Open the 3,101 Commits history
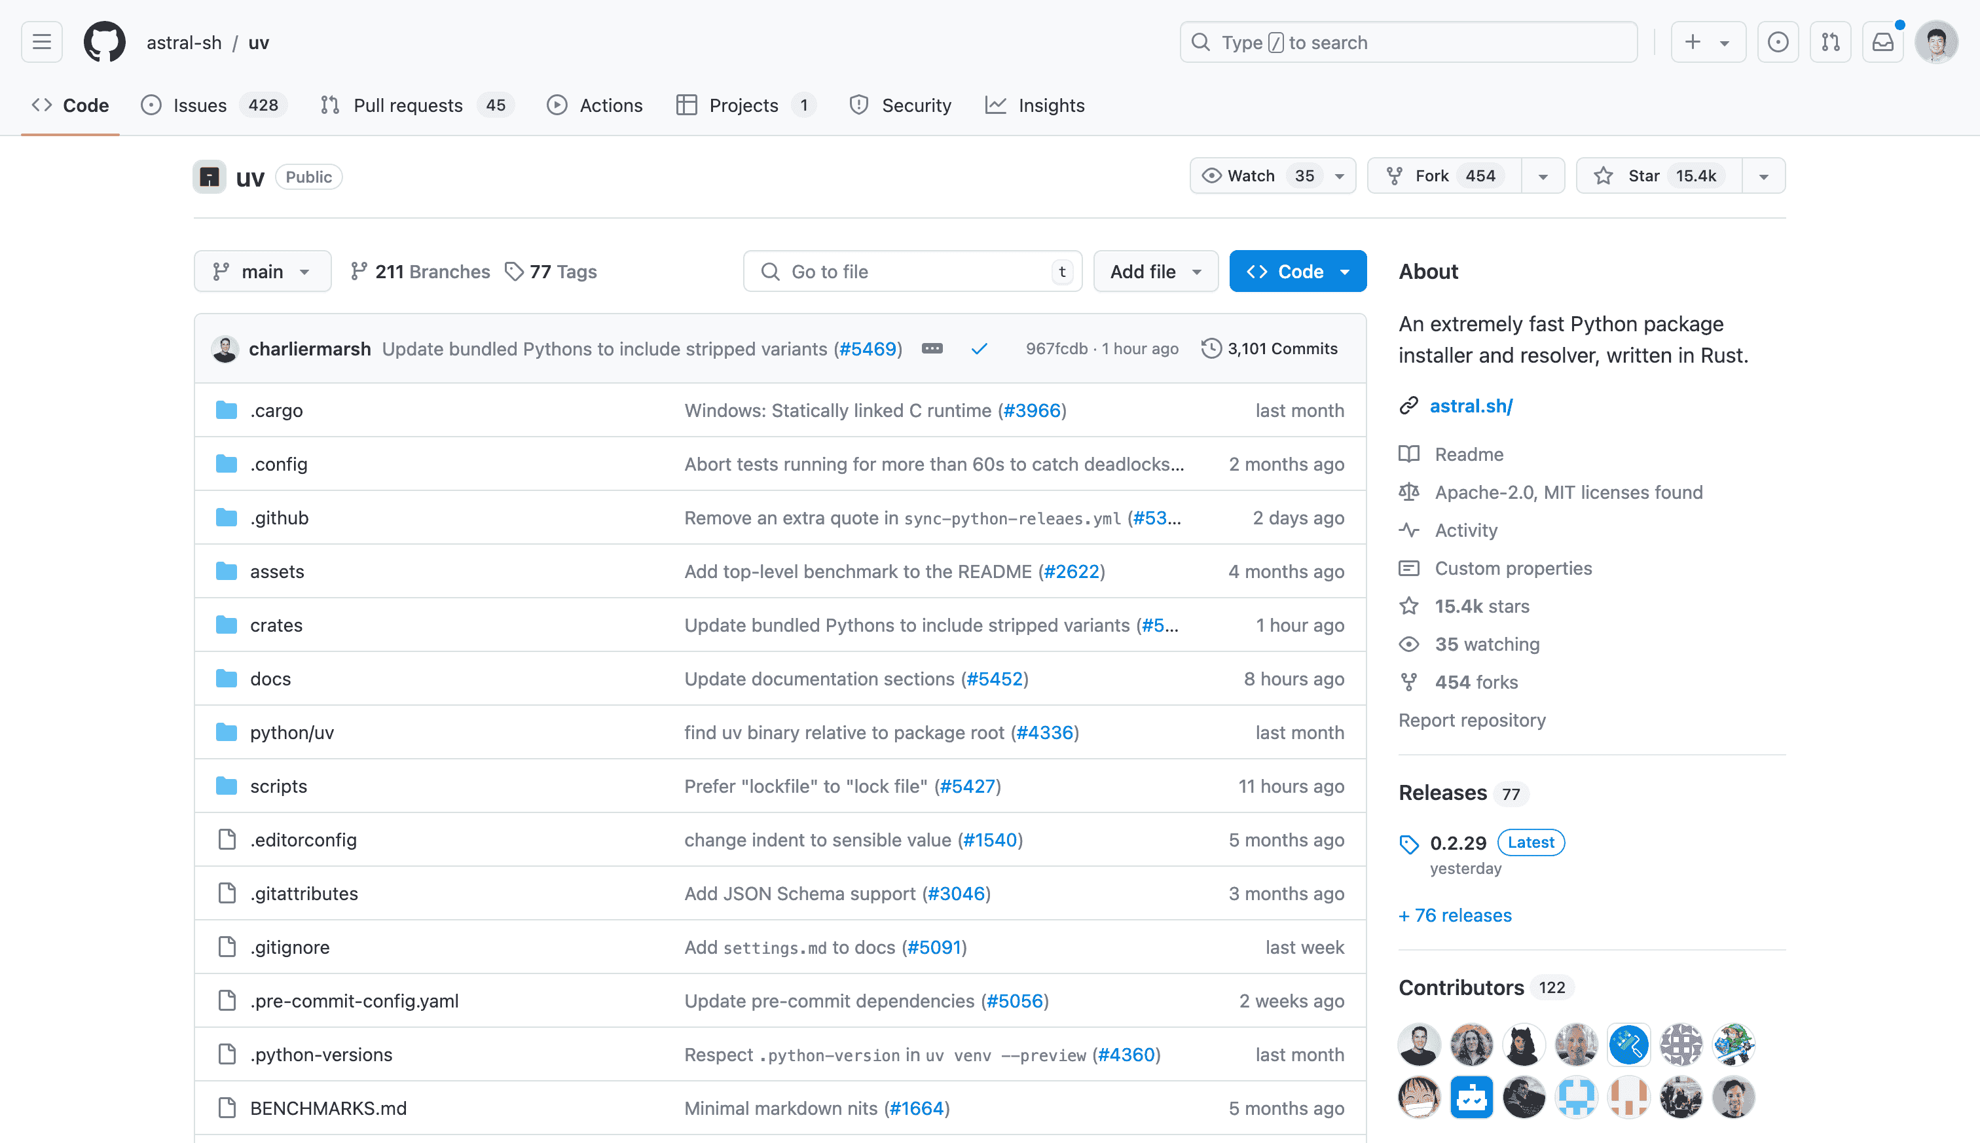Viewport: 1980px width, 1143px height. [1270, 348]
